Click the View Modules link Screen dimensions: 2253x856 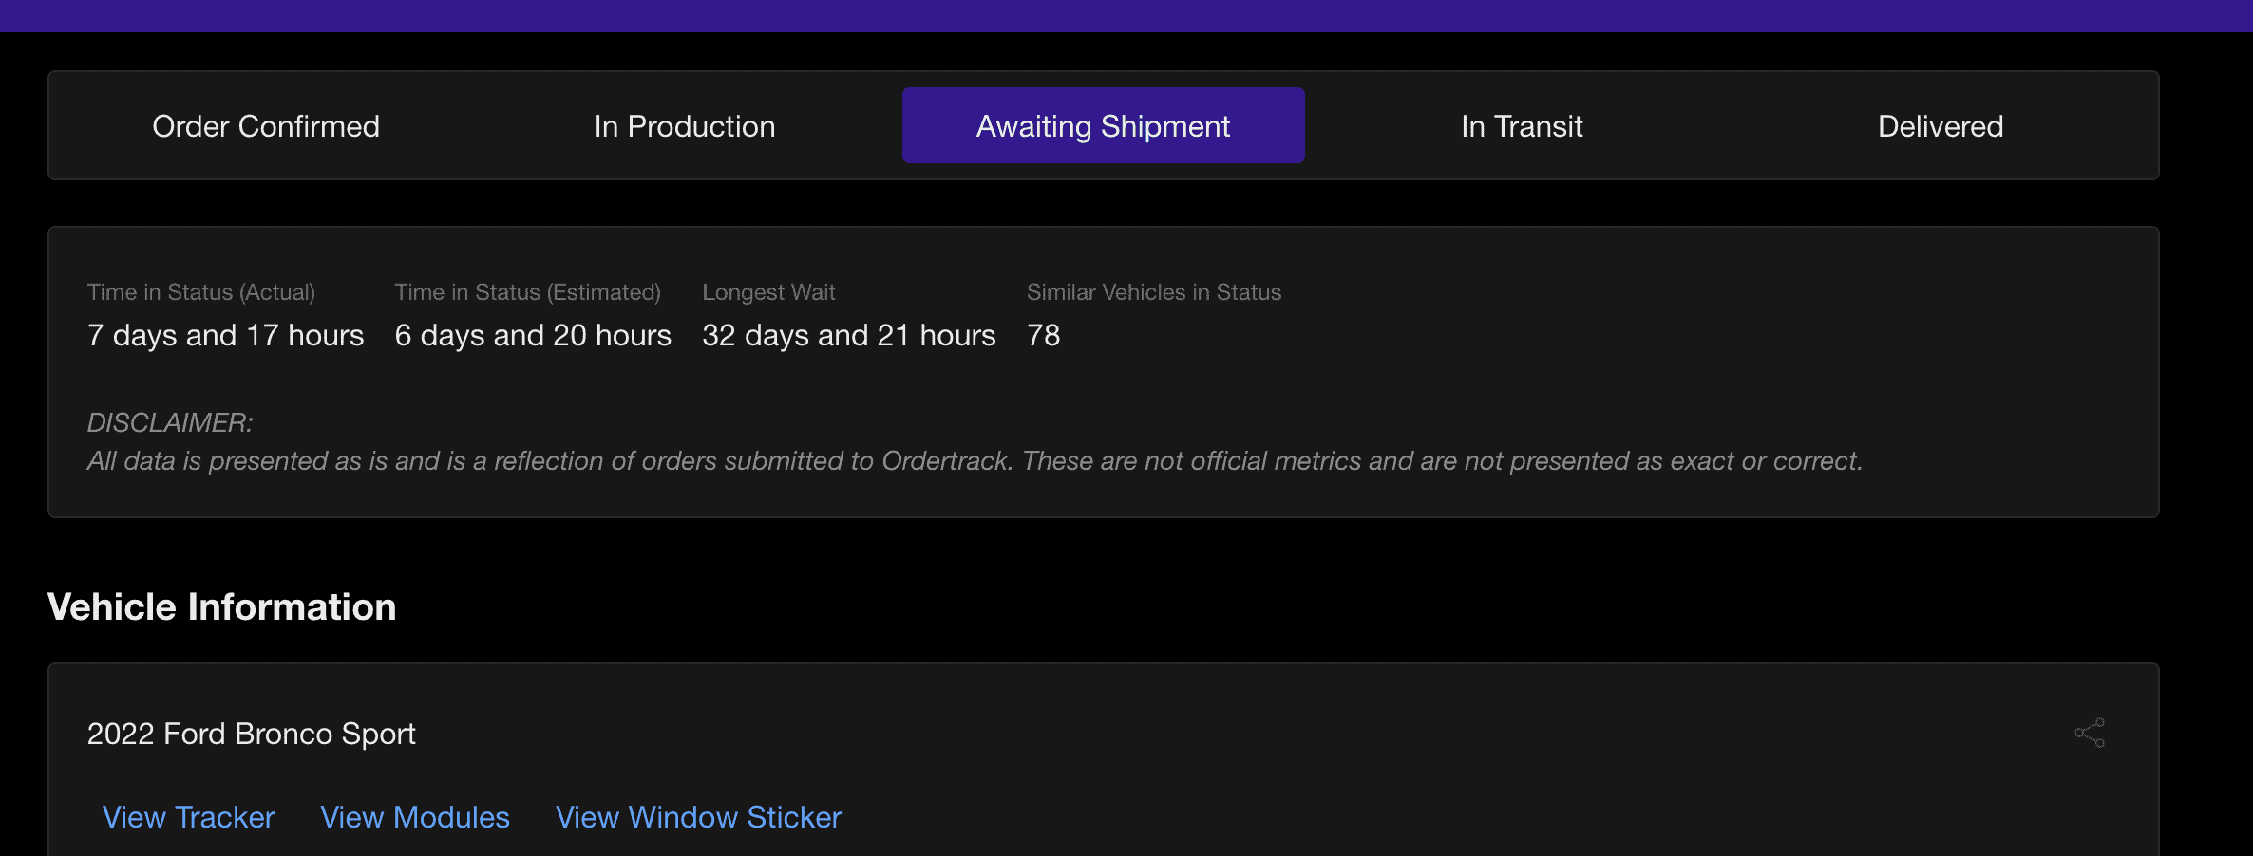click(x=415, y=817)
